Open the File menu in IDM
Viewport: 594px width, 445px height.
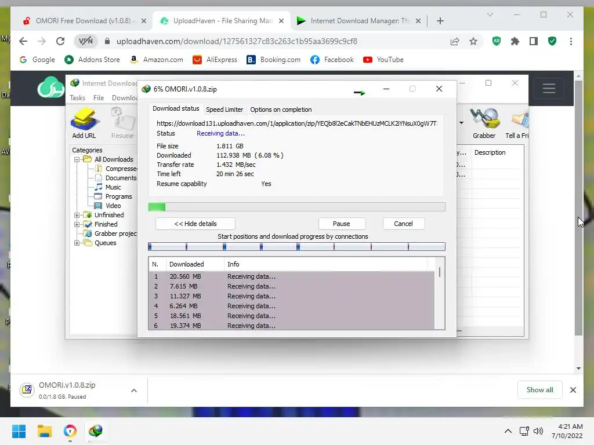click(99, 97)
